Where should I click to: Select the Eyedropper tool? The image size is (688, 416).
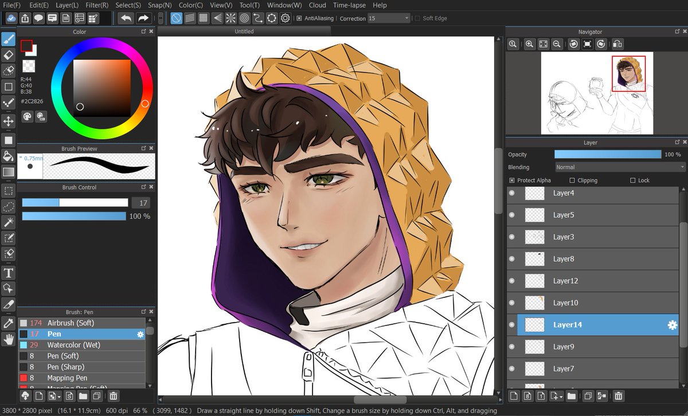click(x=8, y=323)
